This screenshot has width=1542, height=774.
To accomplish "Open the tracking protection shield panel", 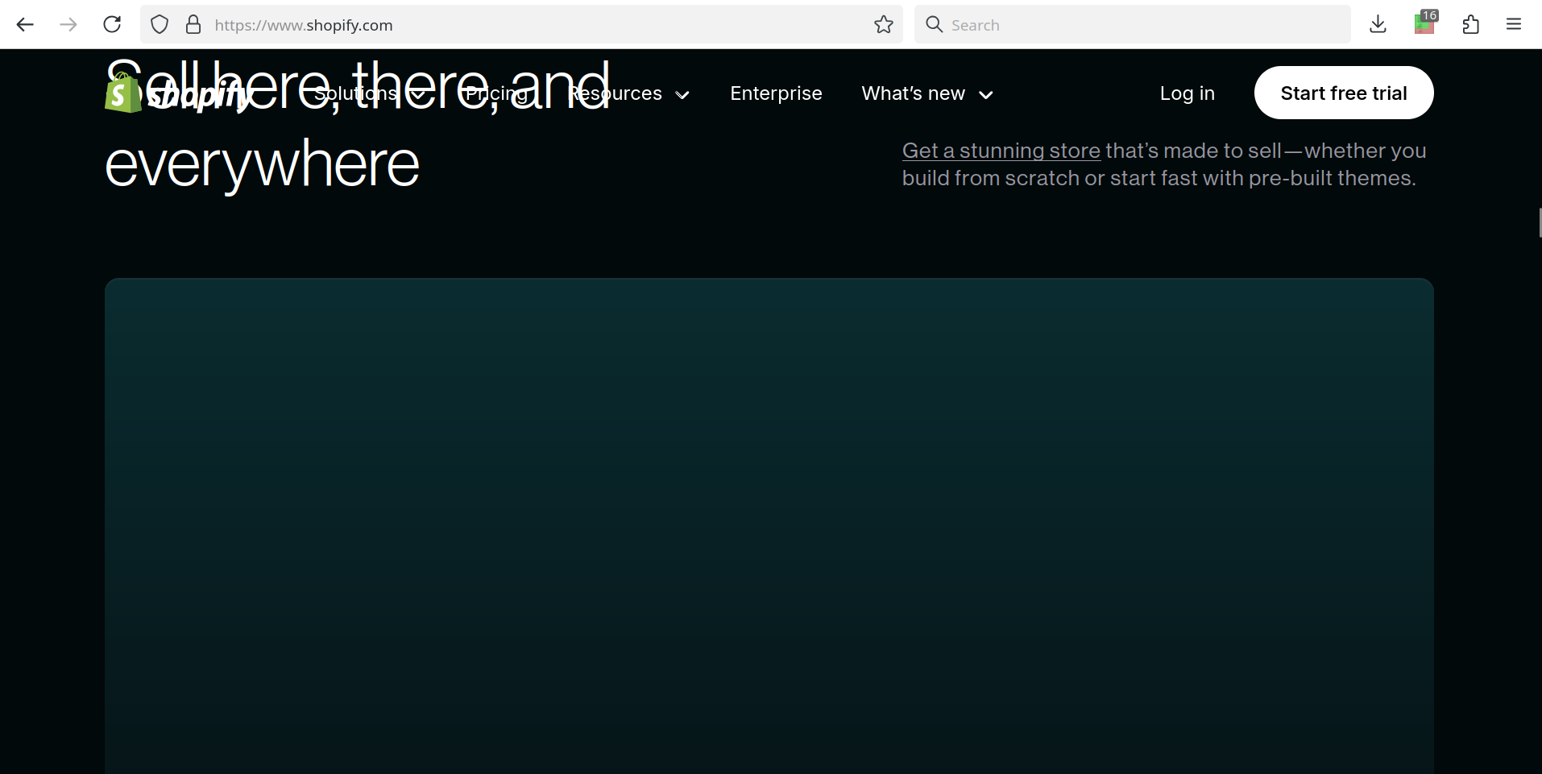I will [160, 25].
